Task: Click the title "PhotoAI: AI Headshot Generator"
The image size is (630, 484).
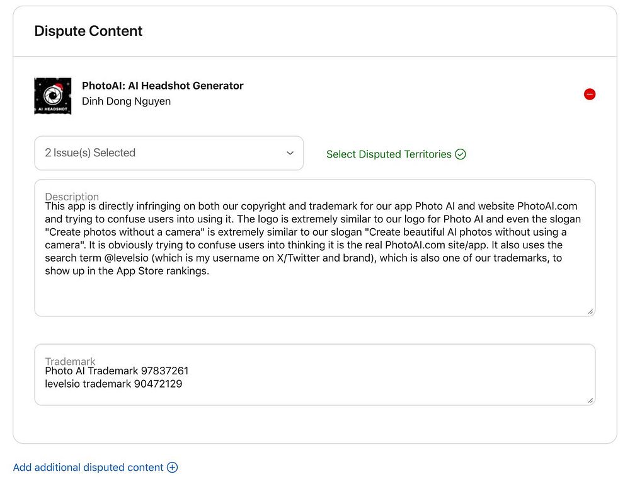Action: tap(163, 86)
